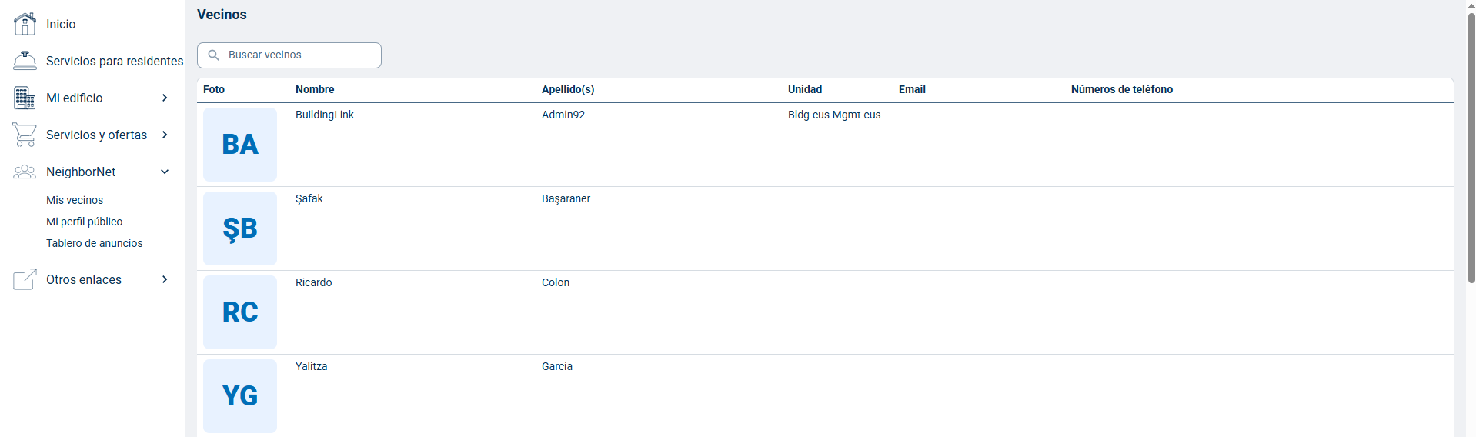Go to Tablero de anuncios
Viewport: 1476px width, 437px height.
tap(95, 243)
